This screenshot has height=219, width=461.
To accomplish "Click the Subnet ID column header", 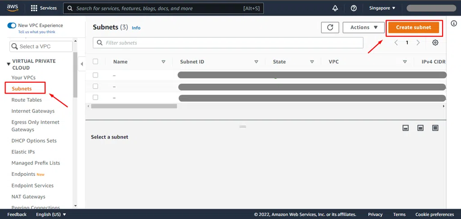I will coord(192,62).
